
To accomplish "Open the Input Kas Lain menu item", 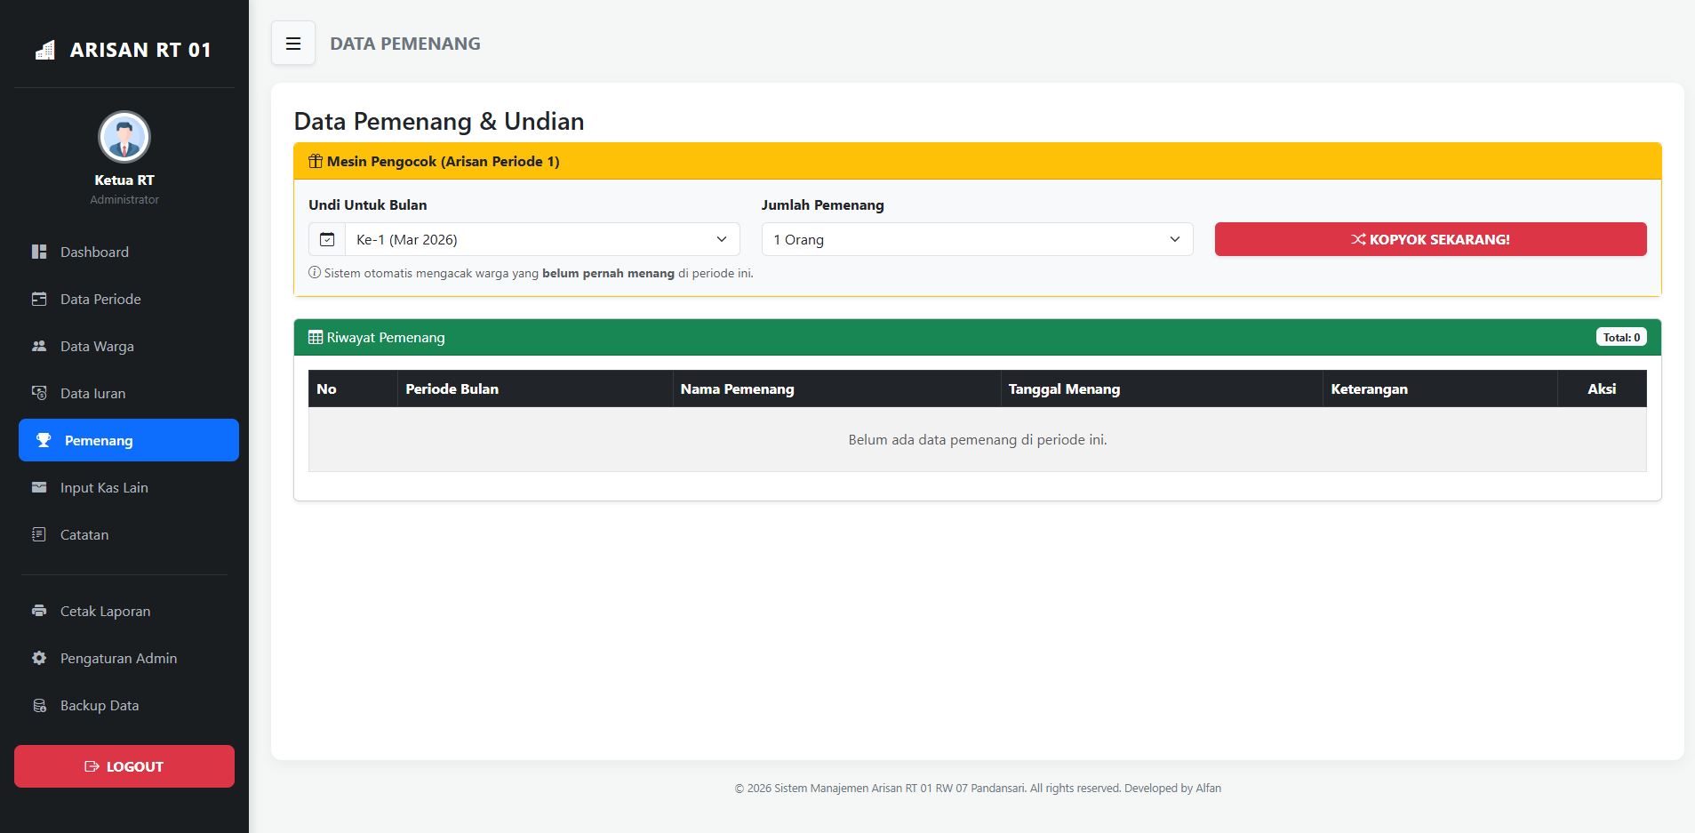I will tap(104, 487).
